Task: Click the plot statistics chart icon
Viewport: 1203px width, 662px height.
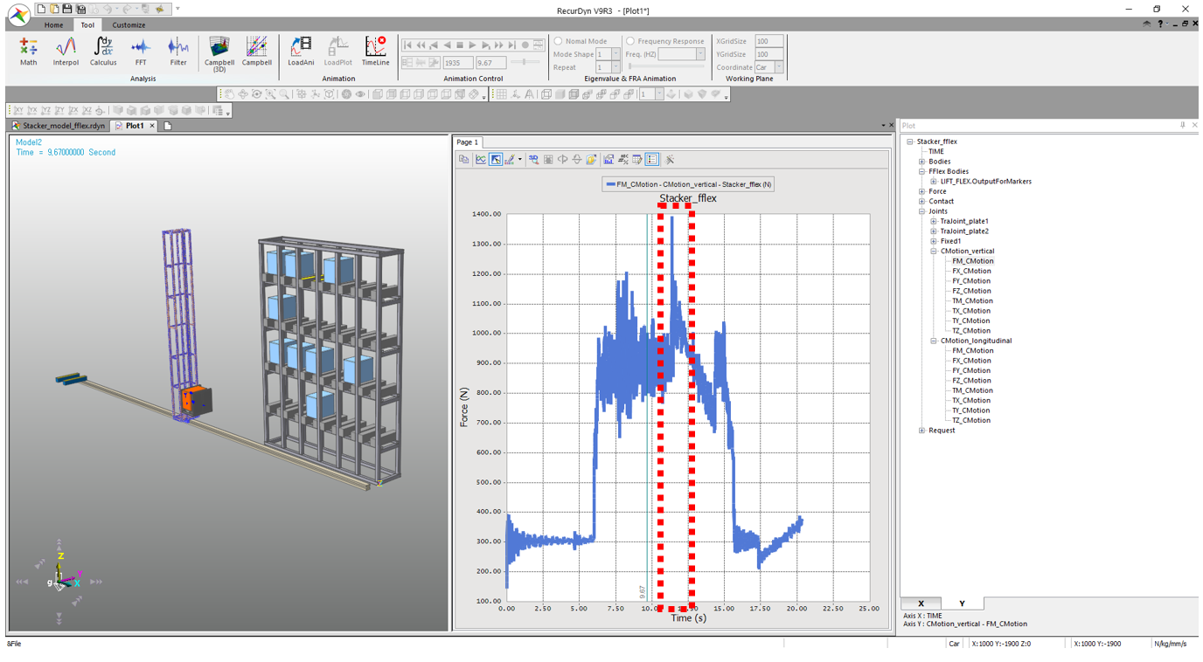Action: [x=608, y=160]
